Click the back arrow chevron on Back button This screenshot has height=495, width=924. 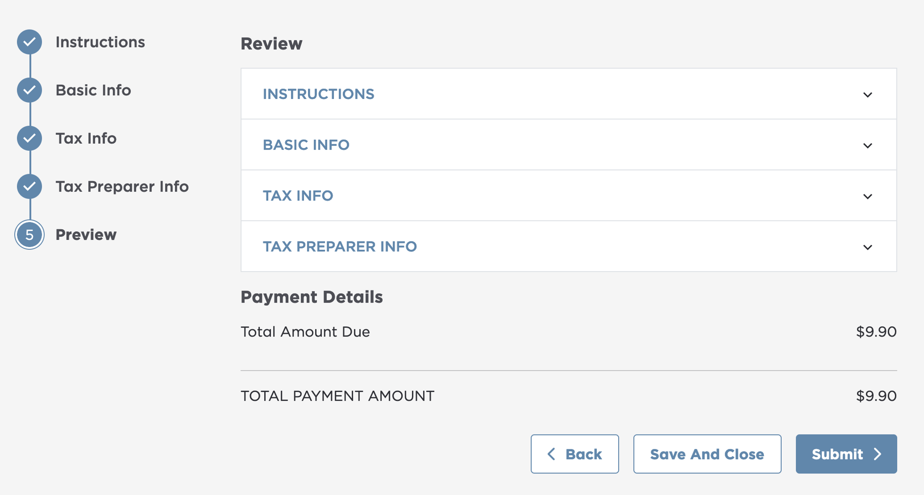(x=552, y=454)
